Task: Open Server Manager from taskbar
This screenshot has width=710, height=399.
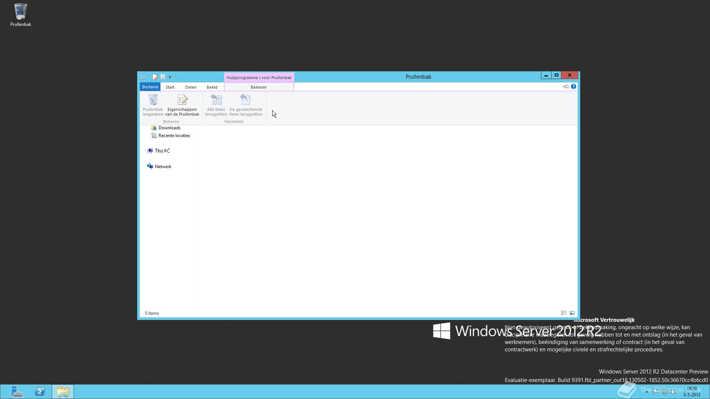Action: (17, 392)
